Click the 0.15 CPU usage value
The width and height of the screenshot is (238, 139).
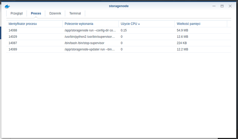[124, 30]
